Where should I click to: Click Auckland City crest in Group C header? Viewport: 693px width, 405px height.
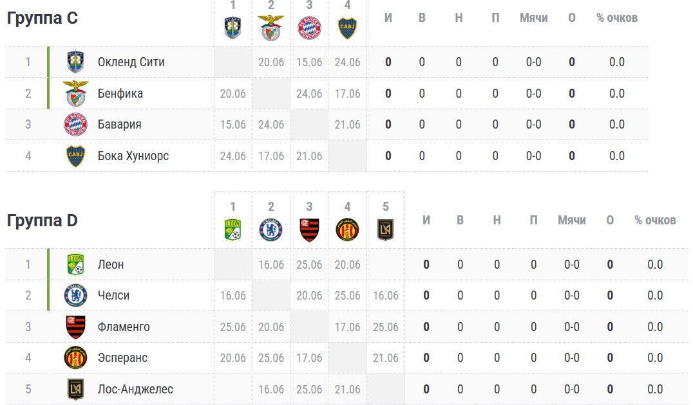point(233,28)
